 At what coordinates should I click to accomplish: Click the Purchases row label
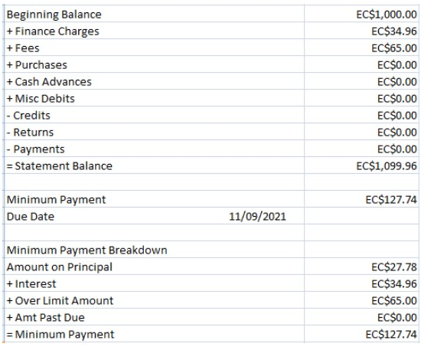[x=37, y=65]
